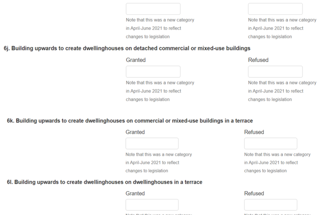The width and height of the screenshot is (323, 215).
Task: Click the right input box above section 6j
Action: click(x=275, y=9)
